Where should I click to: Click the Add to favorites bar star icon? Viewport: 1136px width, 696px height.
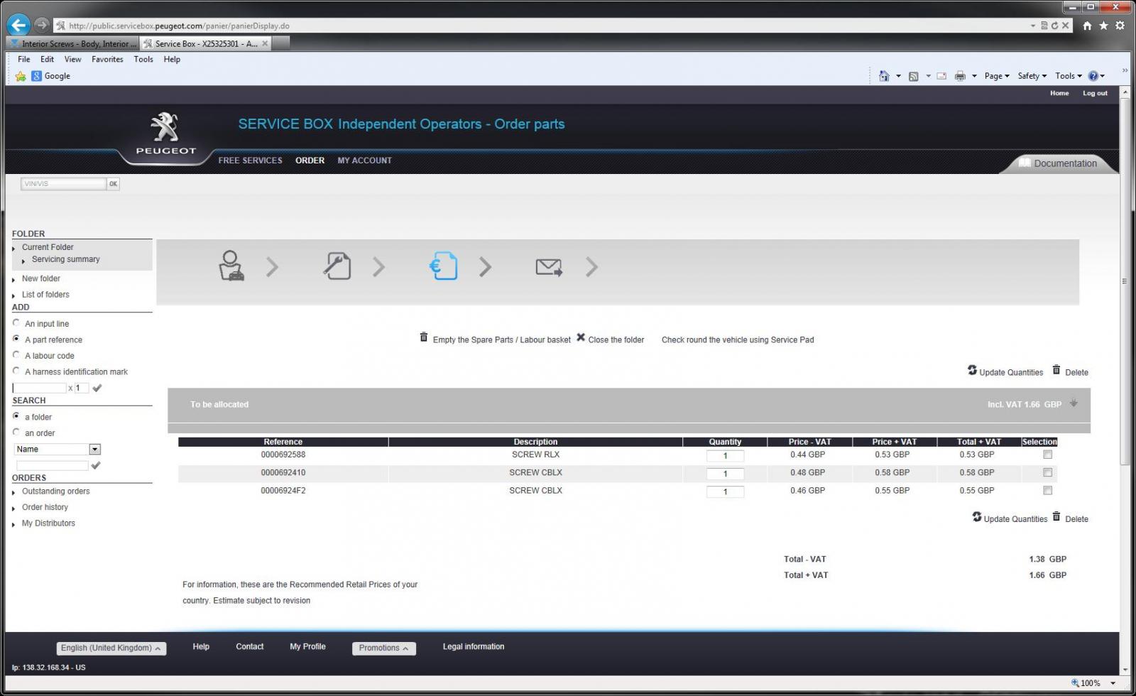21,76
